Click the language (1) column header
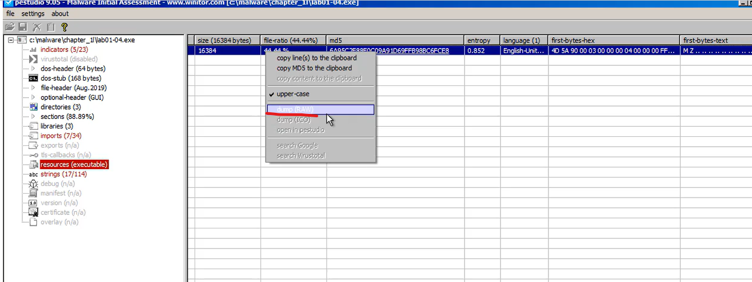Viewport: 752px width, 282px height. click(x=524, y=40)
